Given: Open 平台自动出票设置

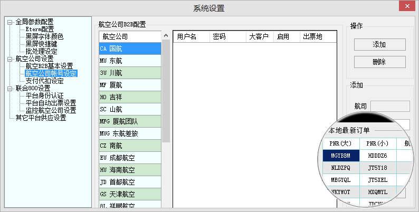Looking at the screenshot, I should click(51, 103).
